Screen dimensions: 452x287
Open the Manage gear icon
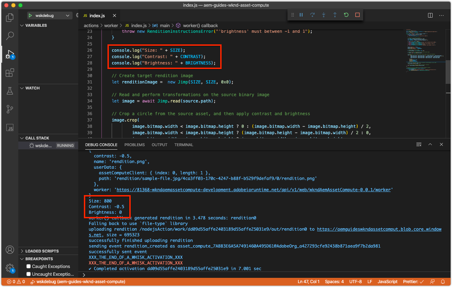click(x=10, y=268)
